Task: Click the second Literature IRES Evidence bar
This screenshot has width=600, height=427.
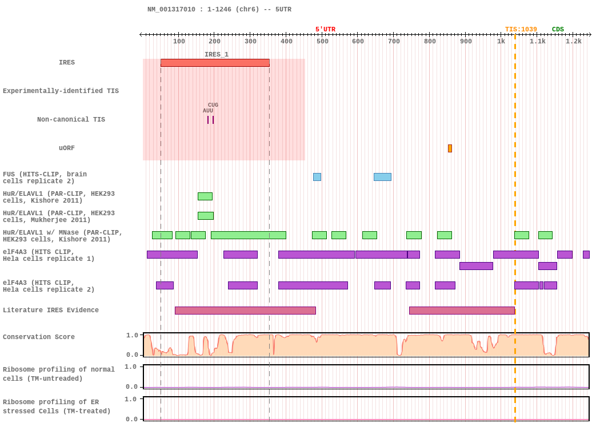Action: pyautogui.click(x=462, y=311)
